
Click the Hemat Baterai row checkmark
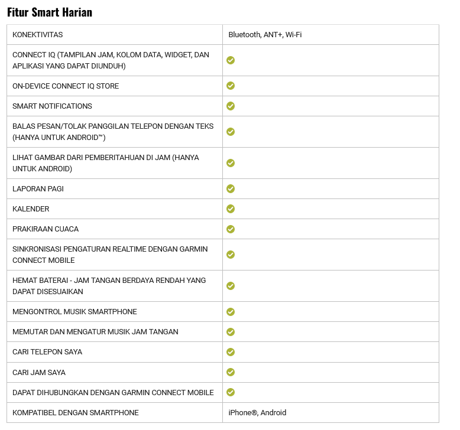231,286
